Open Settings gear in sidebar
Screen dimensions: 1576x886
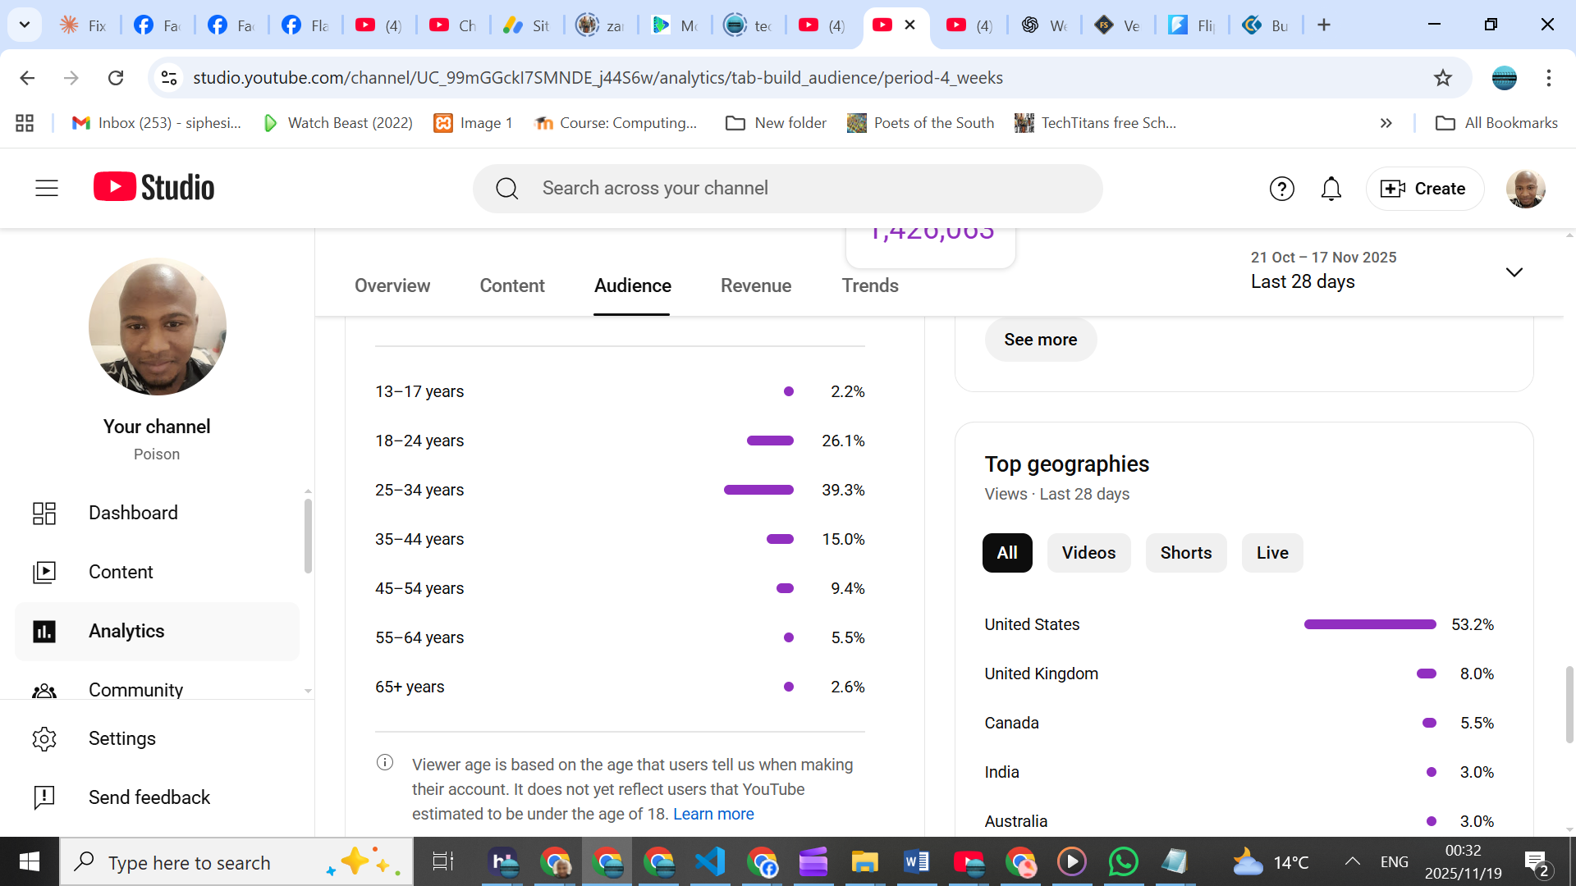point(44,738)
